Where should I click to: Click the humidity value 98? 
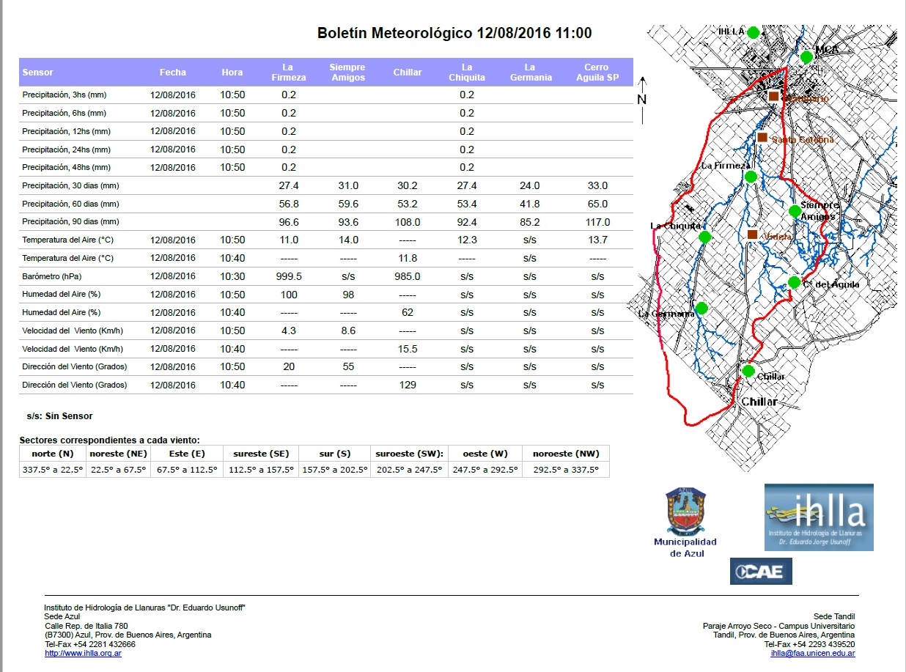coord(348,295)
